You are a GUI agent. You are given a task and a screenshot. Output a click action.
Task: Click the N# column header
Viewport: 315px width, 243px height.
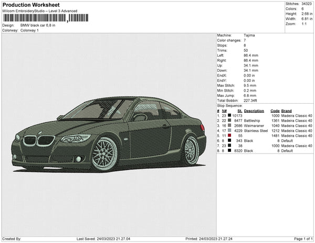(x=224, y=111)
